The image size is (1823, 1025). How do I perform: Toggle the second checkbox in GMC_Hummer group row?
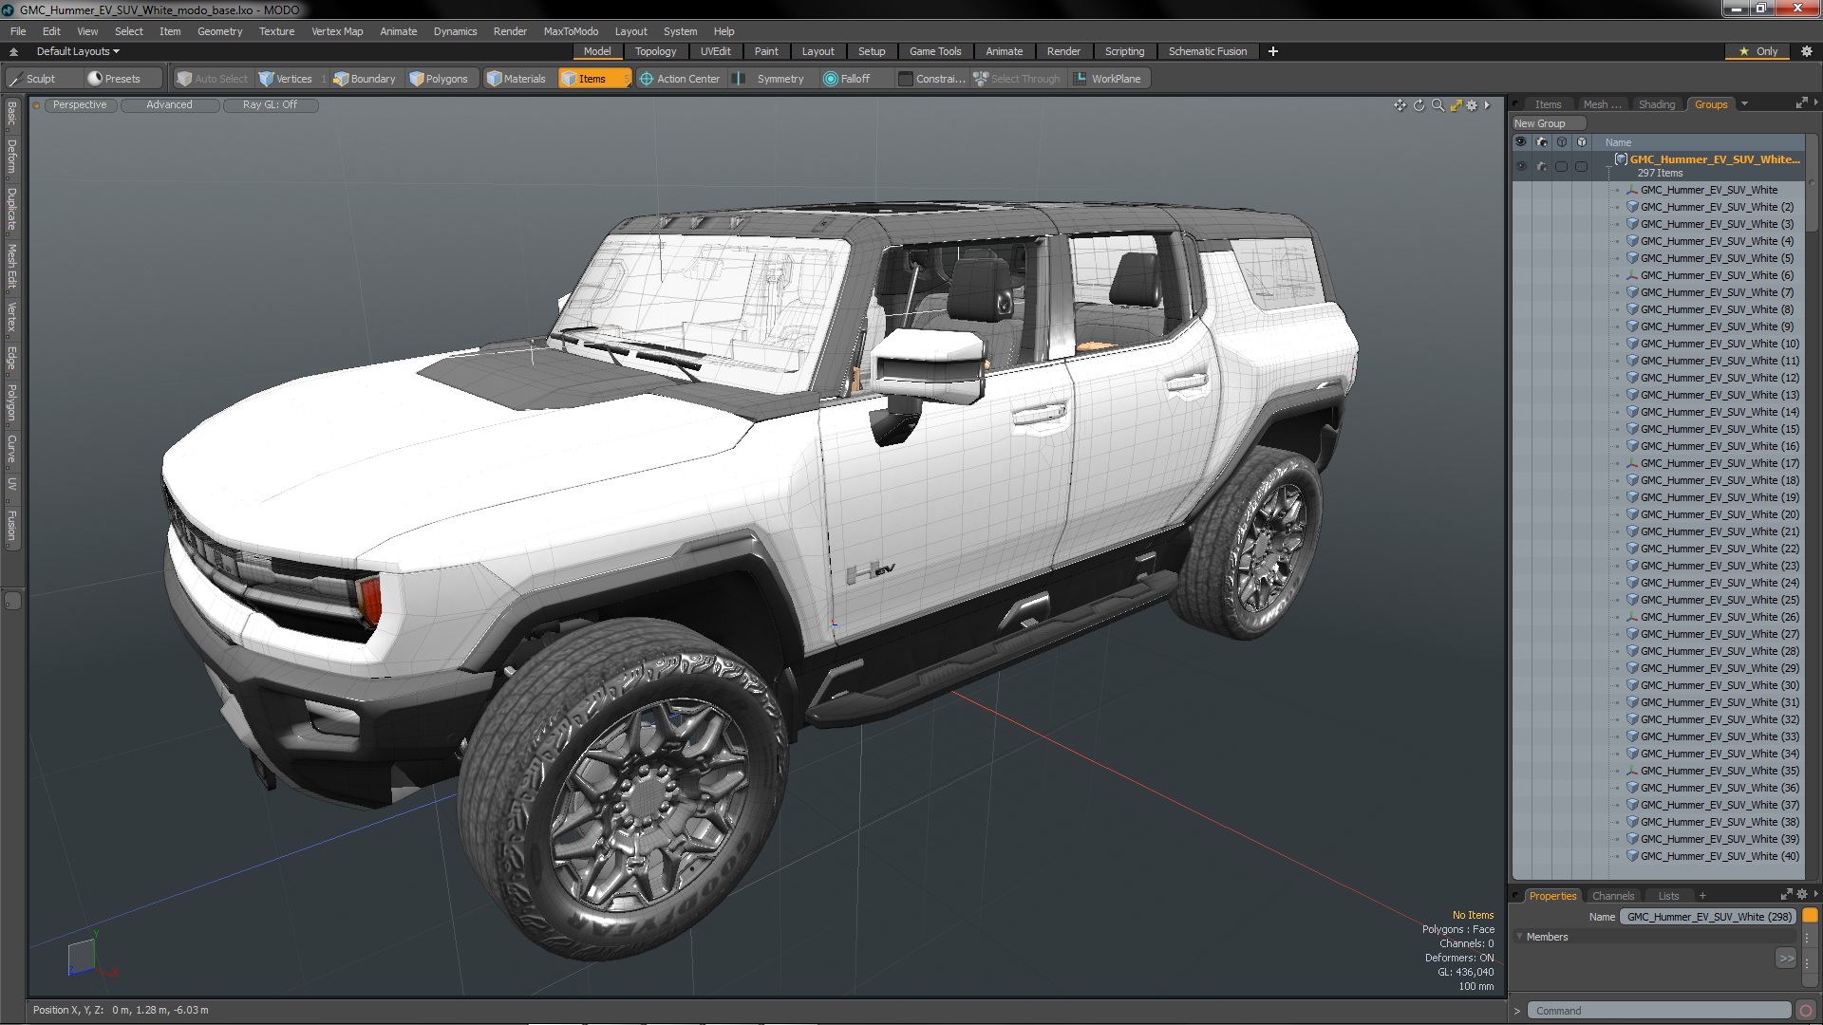[x=1582, y=167]
